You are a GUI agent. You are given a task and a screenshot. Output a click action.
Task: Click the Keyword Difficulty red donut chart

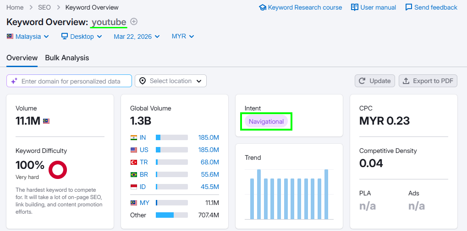tap(58, 169)
